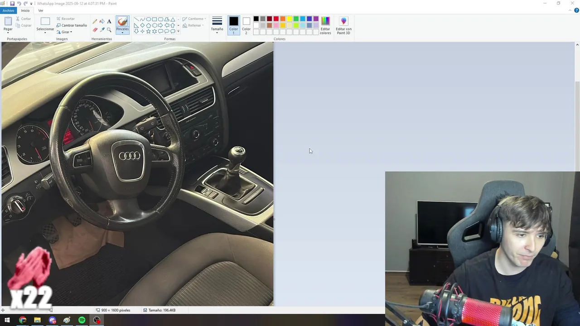
Task: Expand the Pinceles brushes dropdown
Action: click(122, 33)
